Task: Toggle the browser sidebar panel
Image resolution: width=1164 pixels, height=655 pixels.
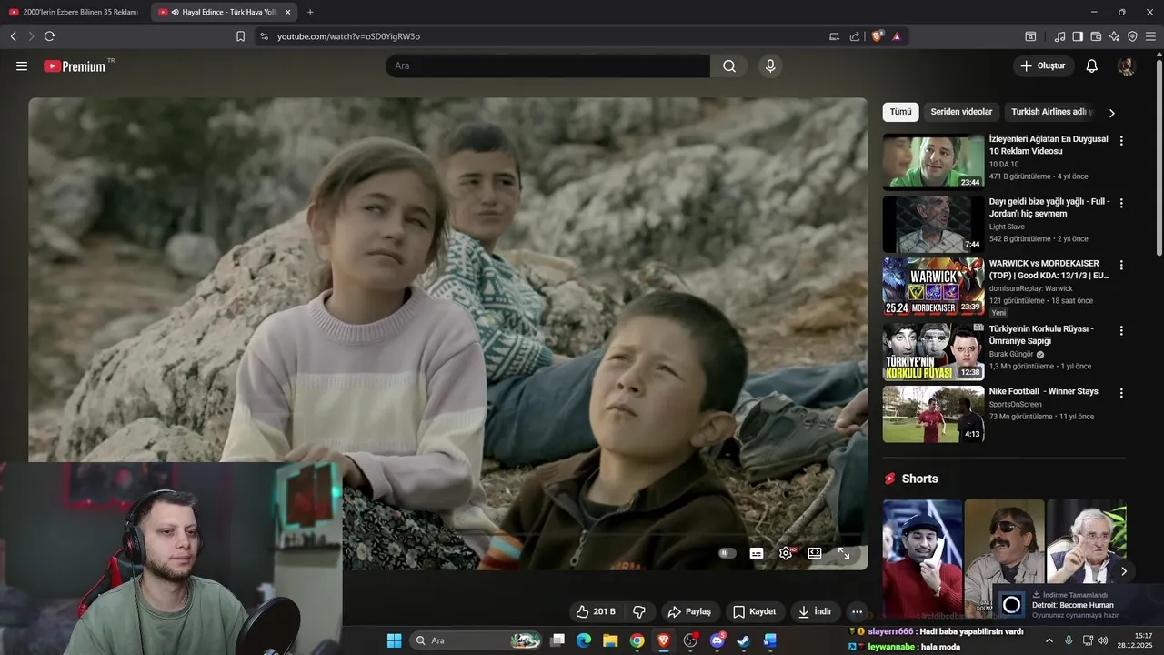Action: (1078, 36)
